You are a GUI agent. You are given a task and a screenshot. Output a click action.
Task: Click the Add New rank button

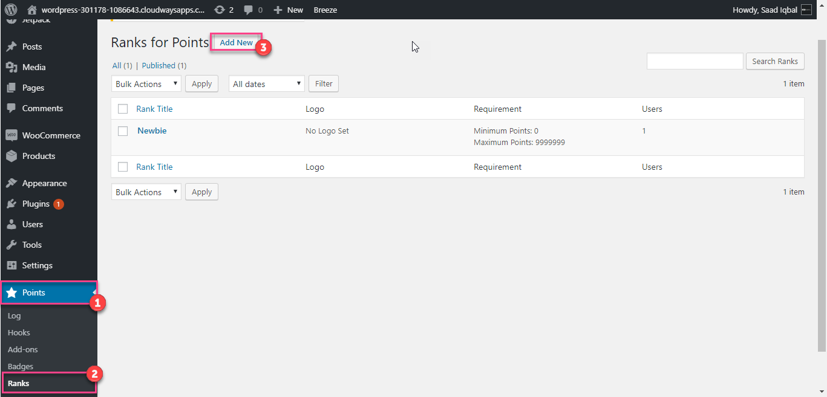236,42
